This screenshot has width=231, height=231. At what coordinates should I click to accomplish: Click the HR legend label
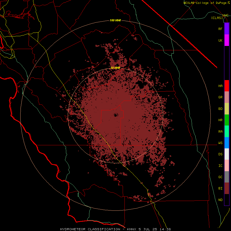(220, 120)
